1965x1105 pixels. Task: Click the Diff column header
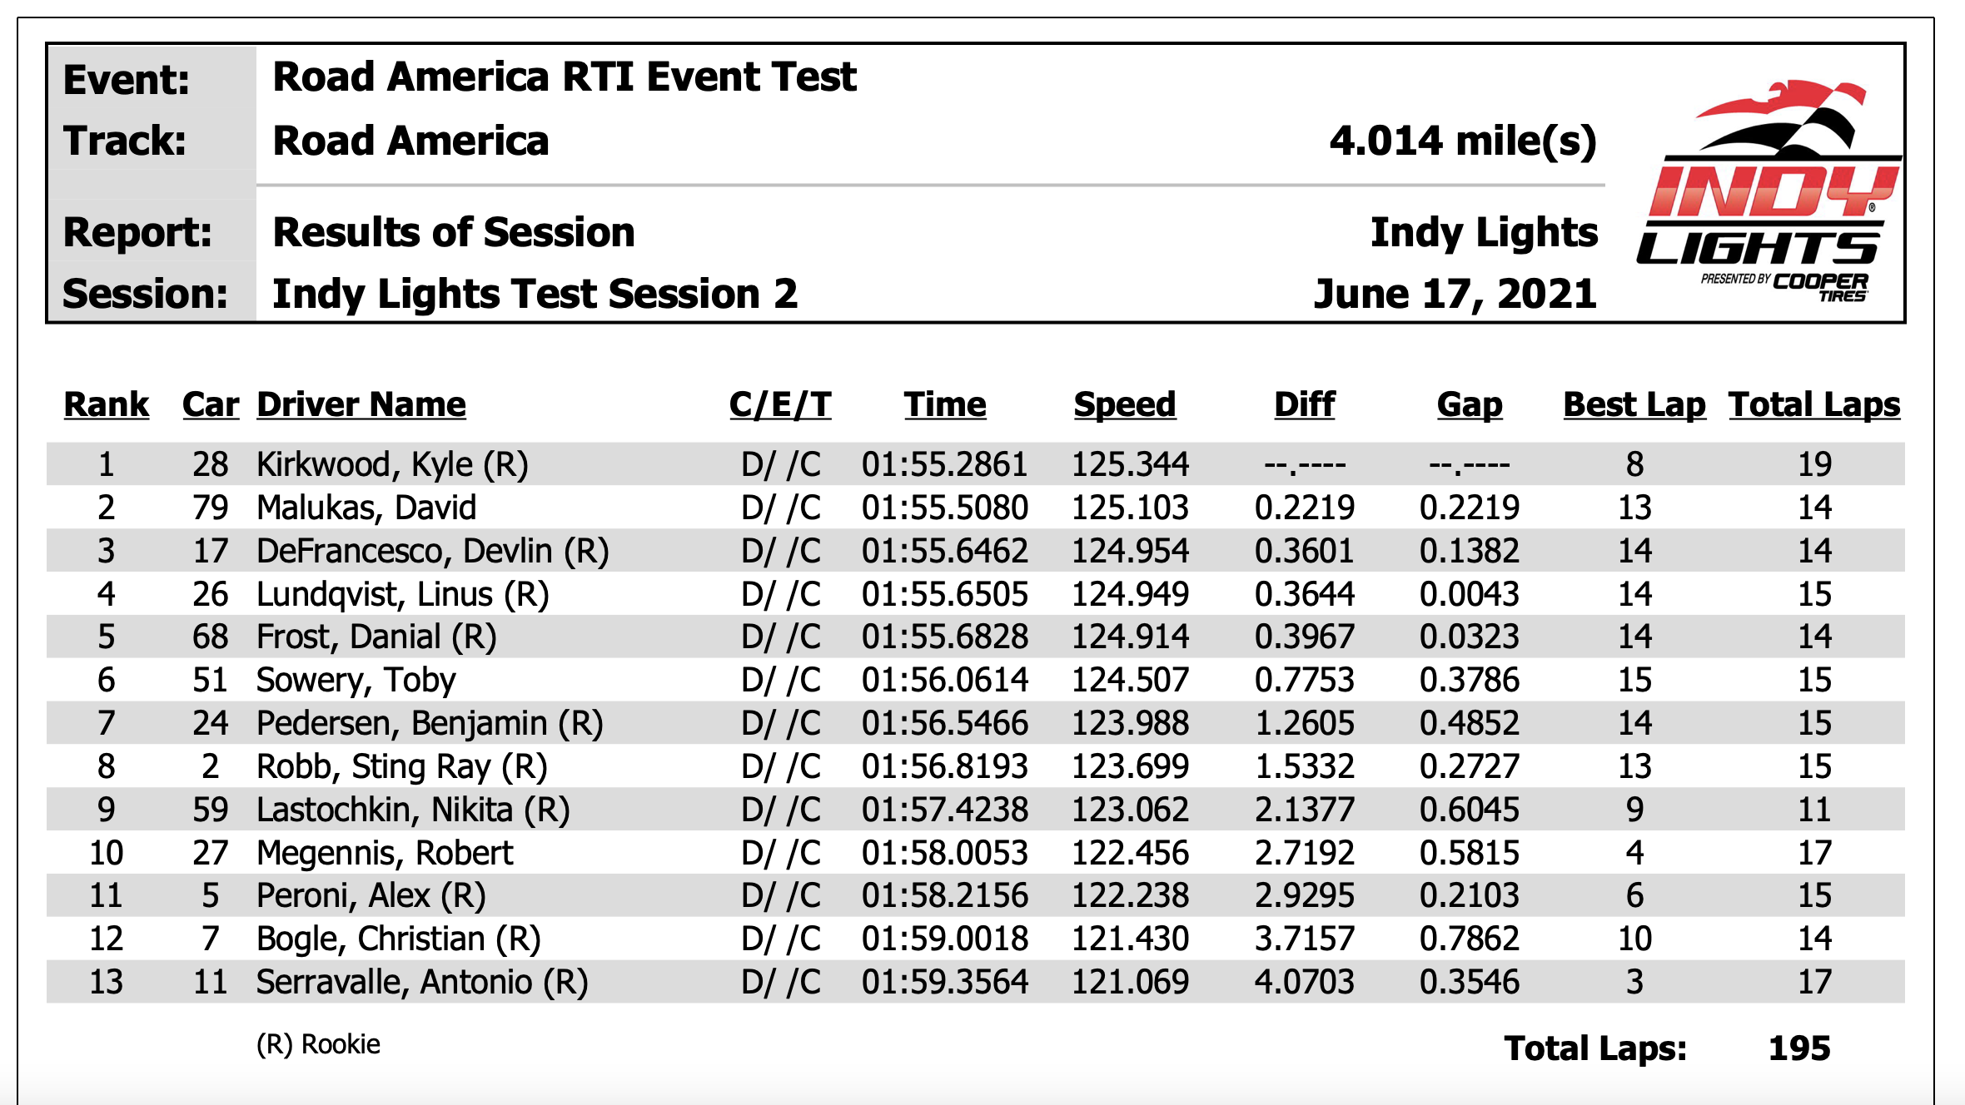tap(1305, 405)
